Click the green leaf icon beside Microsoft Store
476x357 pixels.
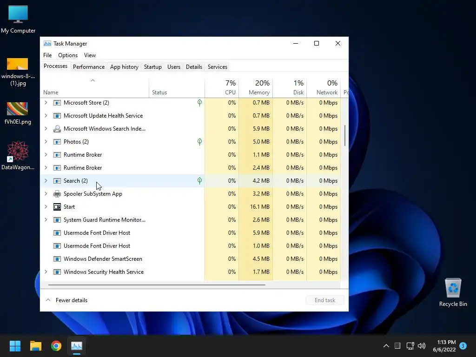coord(199,103)
